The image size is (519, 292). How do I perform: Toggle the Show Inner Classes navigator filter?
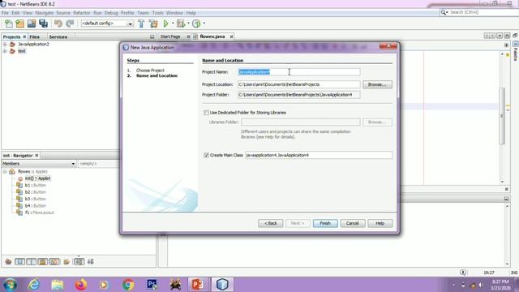pyautogui.click(x=54, y=261)
